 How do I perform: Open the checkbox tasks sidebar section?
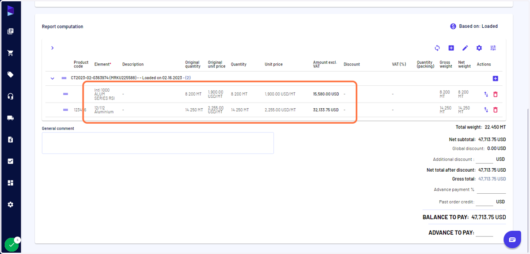11,161
